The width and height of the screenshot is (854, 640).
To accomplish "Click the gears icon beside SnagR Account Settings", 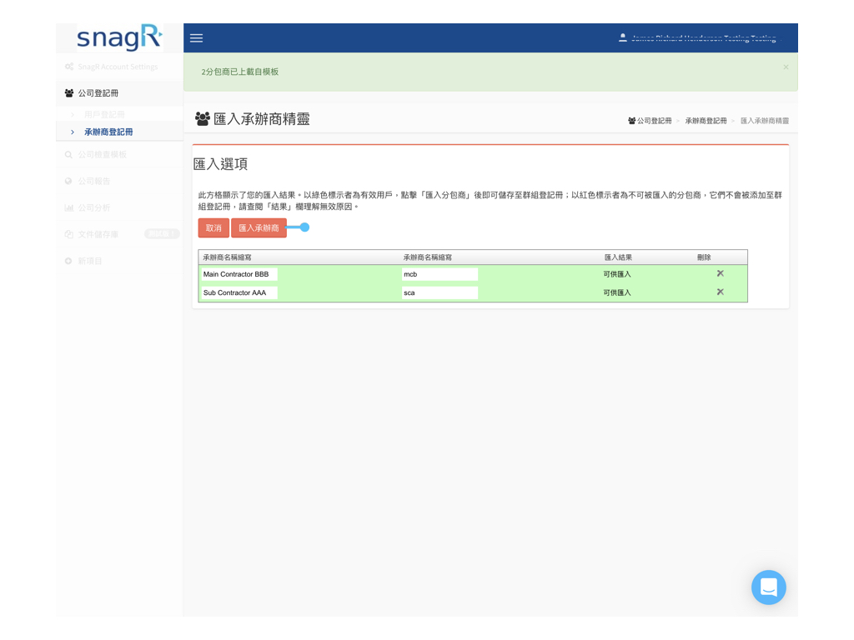I will [x=69, y=67].
